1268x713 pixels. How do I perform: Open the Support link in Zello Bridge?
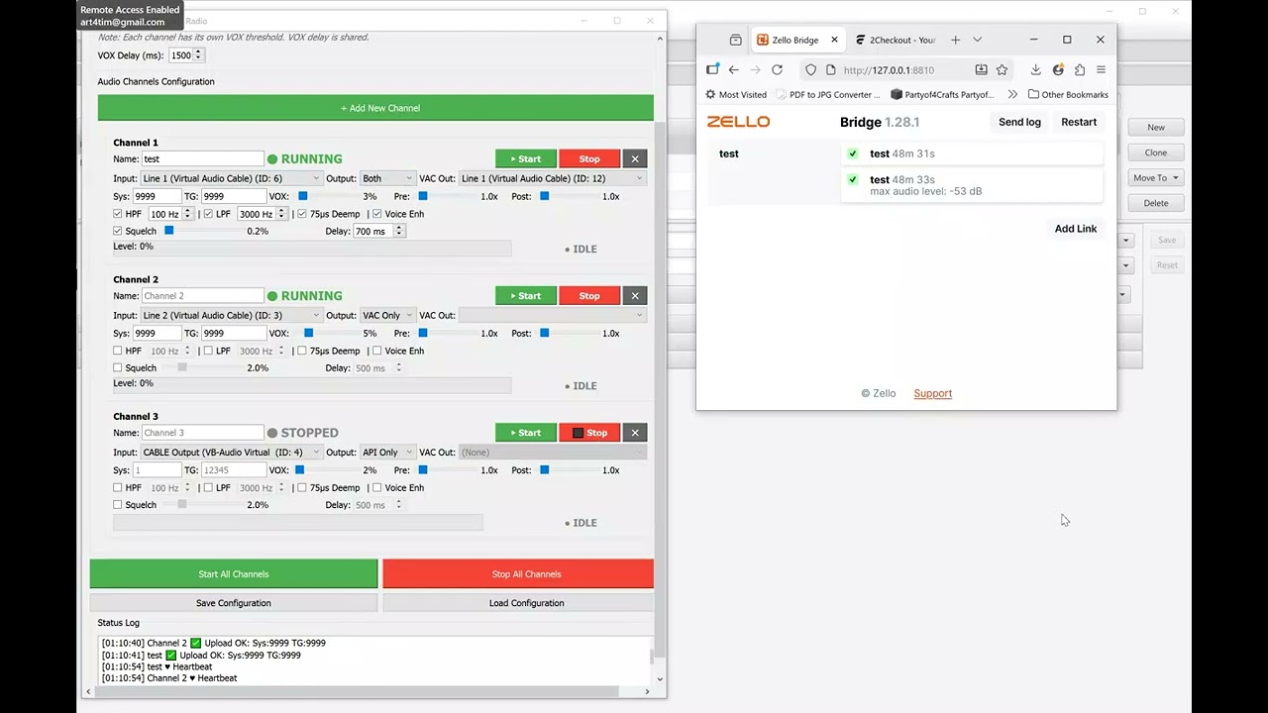coord(932,393)
